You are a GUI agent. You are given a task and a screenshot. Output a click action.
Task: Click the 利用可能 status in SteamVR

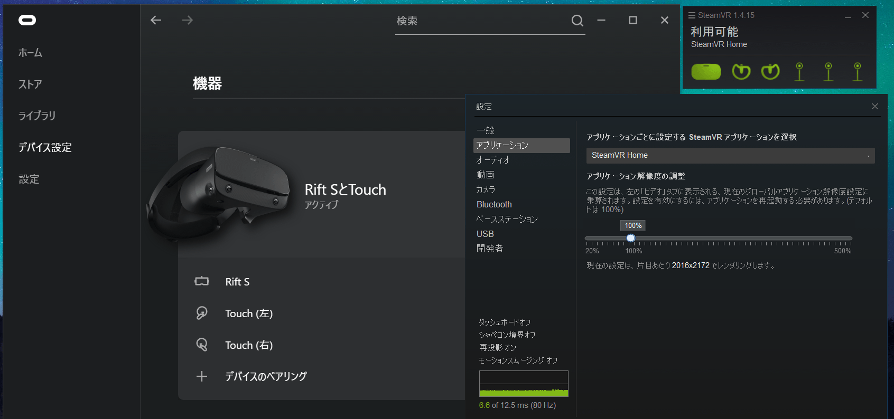pyautogui.click(x=714, y=32)
